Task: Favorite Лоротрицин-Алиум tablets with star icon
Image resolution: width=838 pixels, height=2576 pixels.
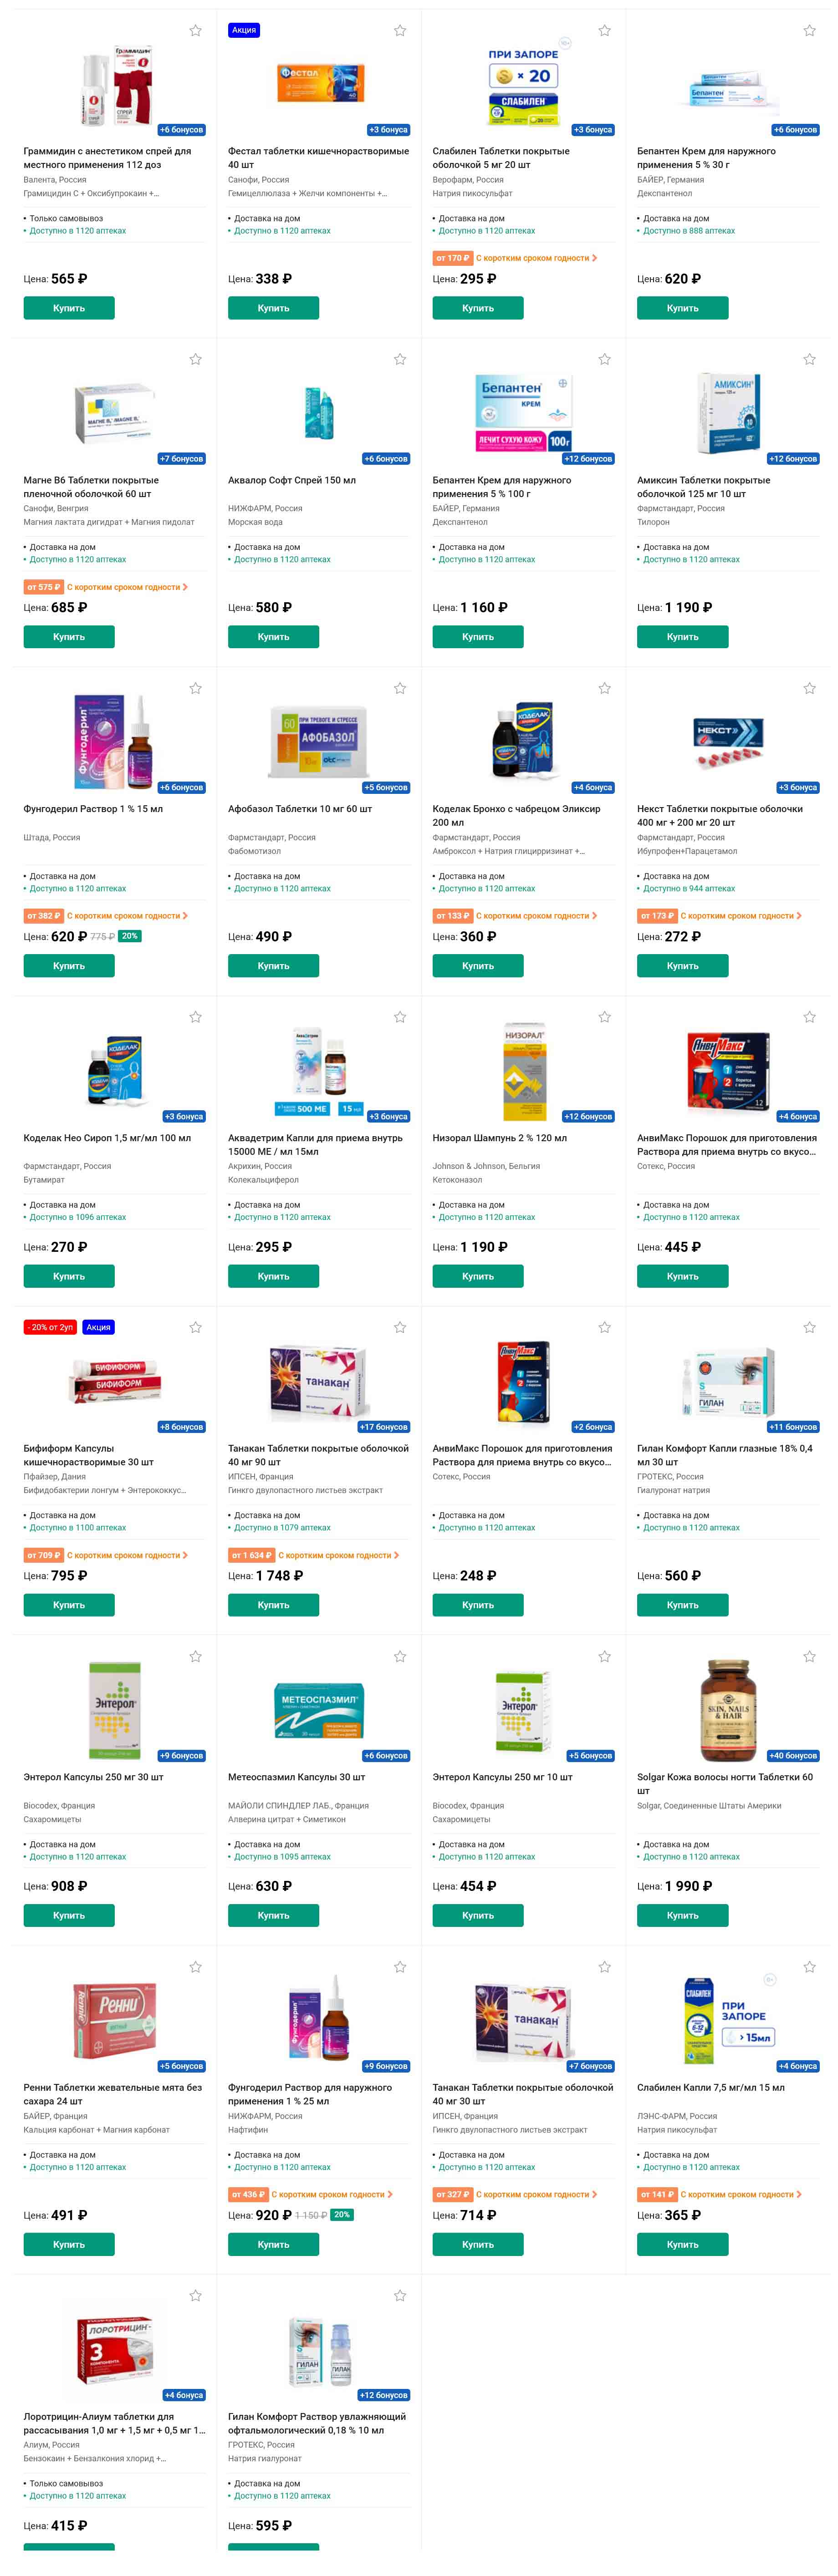Action: coord(195,2296)
